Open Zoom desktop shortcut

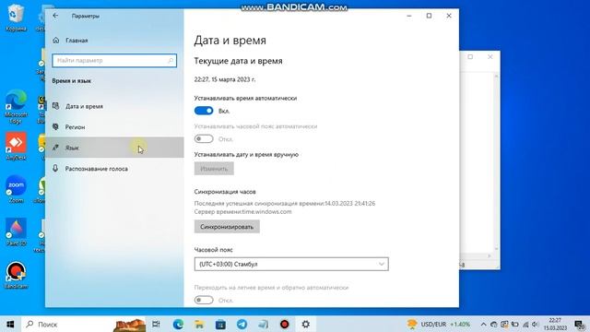(16, 189)
